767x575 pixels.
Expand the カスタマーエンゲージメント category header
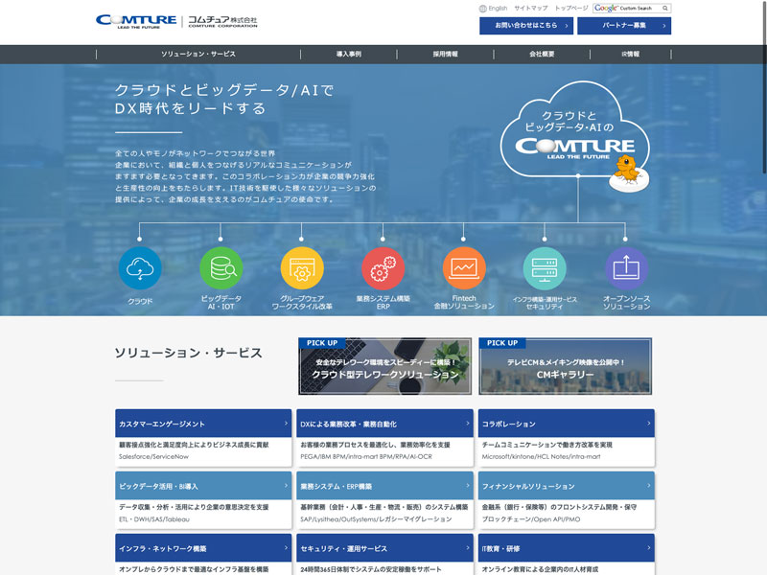tap(202, 423)
